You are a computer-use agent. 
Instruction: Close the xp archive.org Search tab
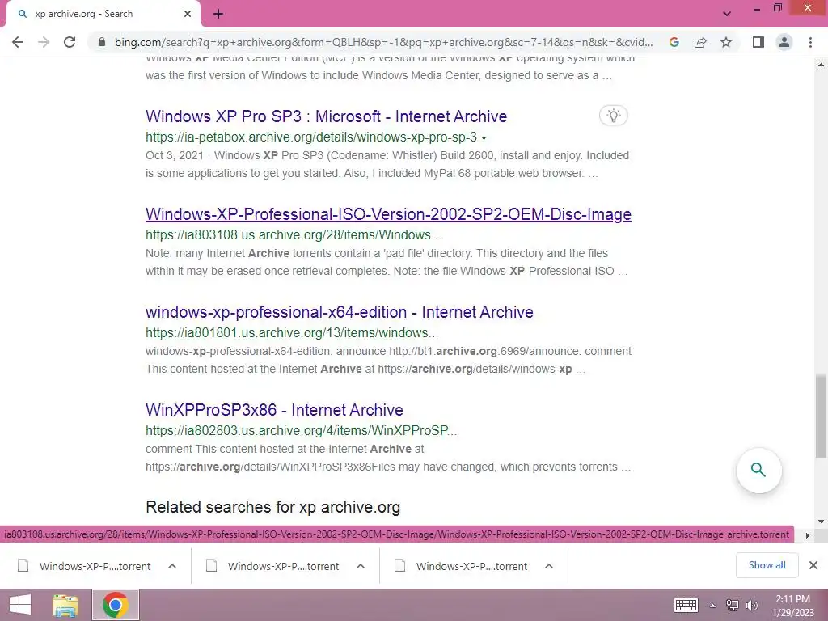(188, 15)
